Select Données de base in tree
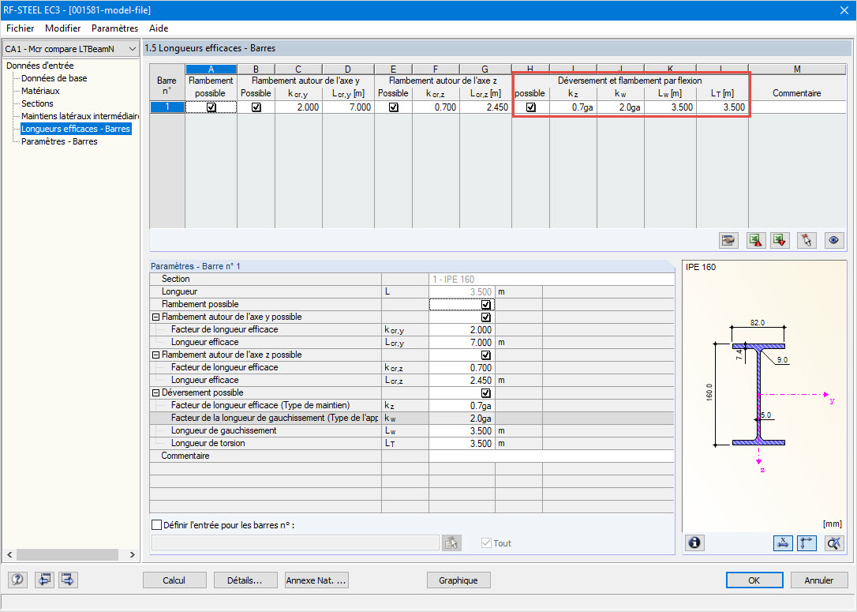Screen dimensions: 857x612 click(54, 78)
